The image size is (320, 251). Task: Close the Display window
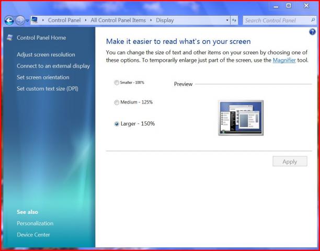coord(306,6)
